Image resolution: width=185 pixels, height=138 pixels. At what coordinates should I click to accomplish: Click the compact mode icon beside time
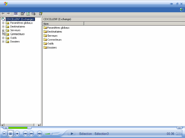click(x=178, y=133)
